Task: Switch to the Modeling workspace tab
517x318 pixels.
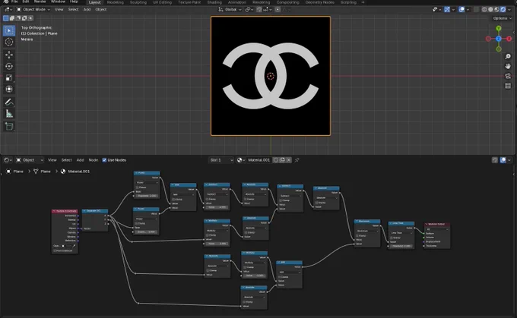Action: tap(116, 2)
